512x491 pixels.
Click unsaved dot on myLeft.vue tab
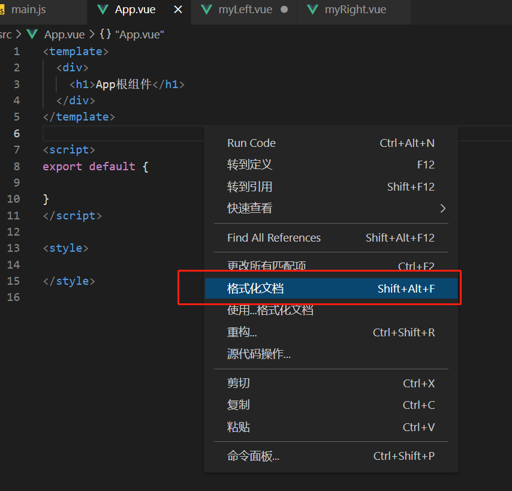tap(284, 10)
